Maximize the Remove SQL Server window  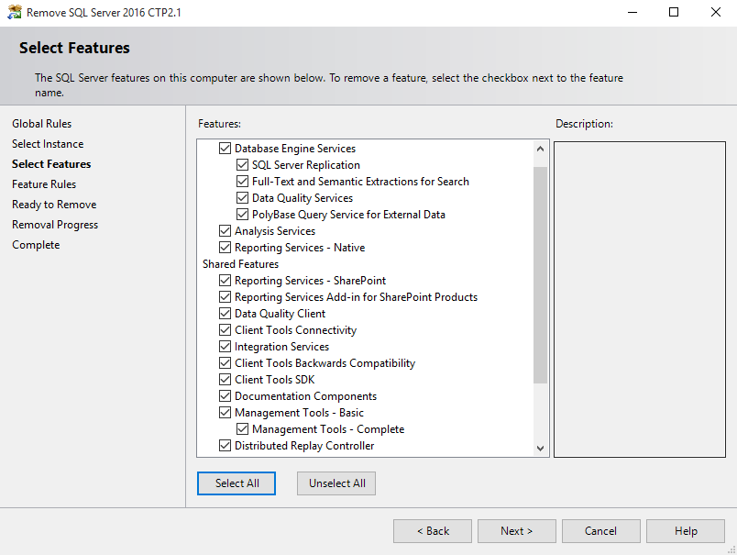click(x=674, y=12)
